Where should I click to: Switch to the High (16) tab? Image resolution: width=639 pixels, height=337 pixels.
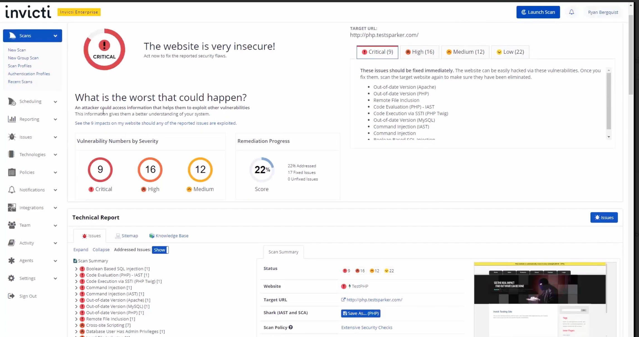[420, 52]
